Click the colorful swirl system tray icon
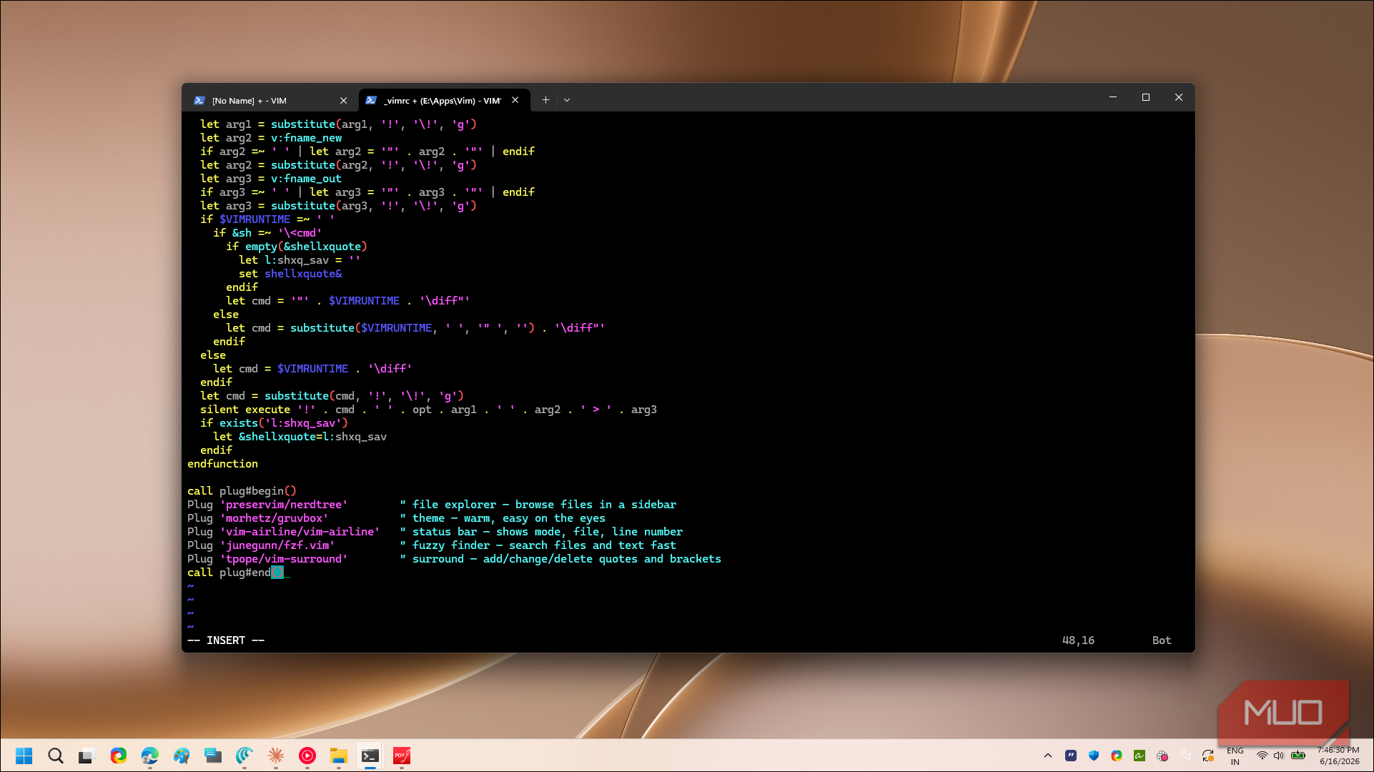Screen dimensions: 1374x772 point(1117,756)
